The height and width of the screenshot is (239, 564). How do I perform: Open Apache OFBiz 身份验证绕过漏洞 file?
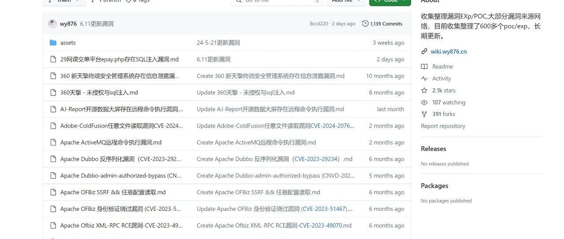[x=121, y=209]
